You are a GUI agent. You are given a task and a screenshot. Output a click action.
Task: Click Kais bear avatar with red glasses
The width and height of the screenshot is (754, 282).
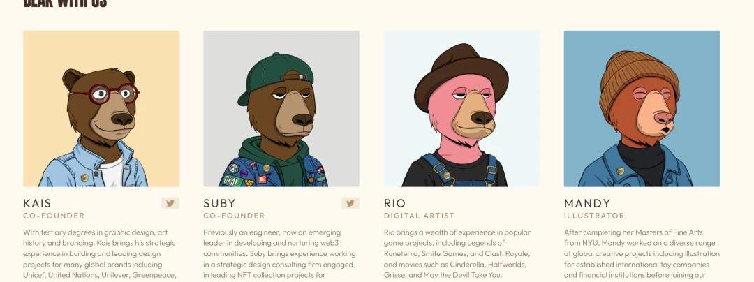pyautogui.click(x=101, y=109)
